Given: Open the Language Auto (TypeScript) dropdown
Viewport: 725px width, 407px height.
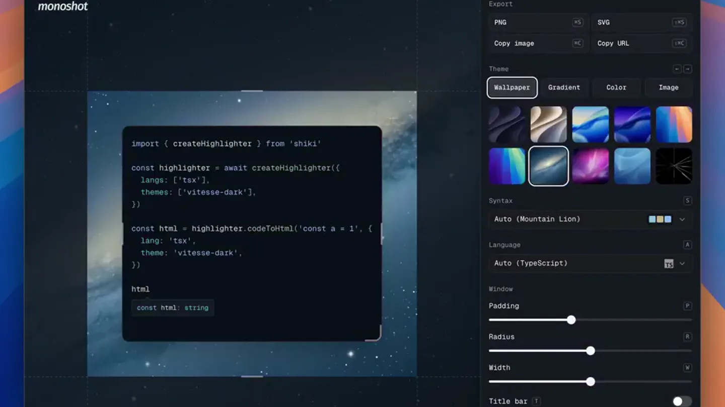Looking at the screenshot, I should 590,263.
